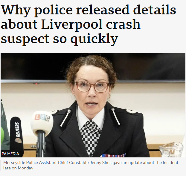
Task: Click the black-and-white checkered cravat
Action: [90, 137]
